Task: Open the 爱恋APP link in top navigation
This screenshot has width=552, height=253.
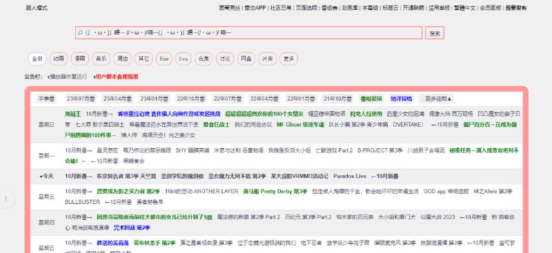Action: (255, 8)
